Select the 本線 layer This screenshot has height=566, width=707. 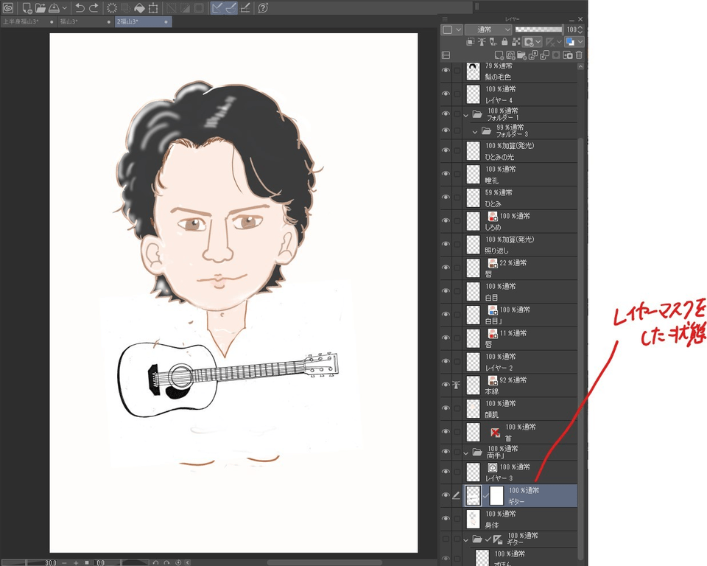(x=520, y=385)
